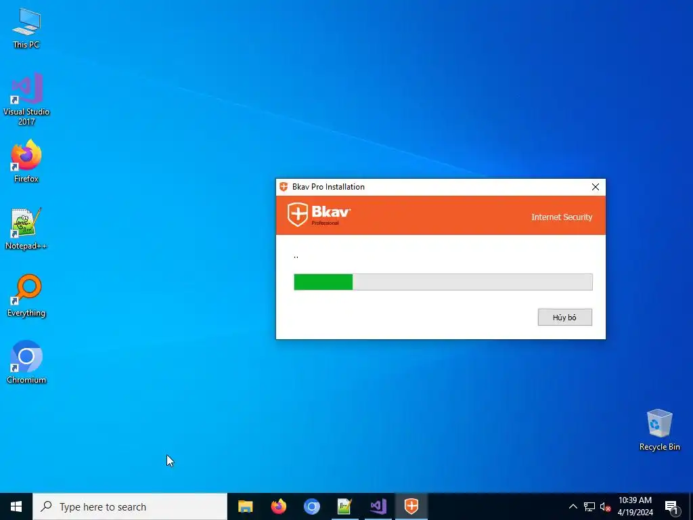
Task: Open the network status tray icon
Action: tap(589, 506)
